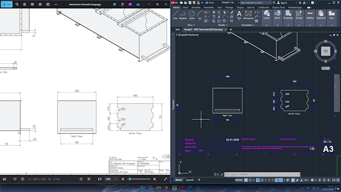Click the image info icon in Photos
Screen dimensions: 341x192
(x=23, y=179)
